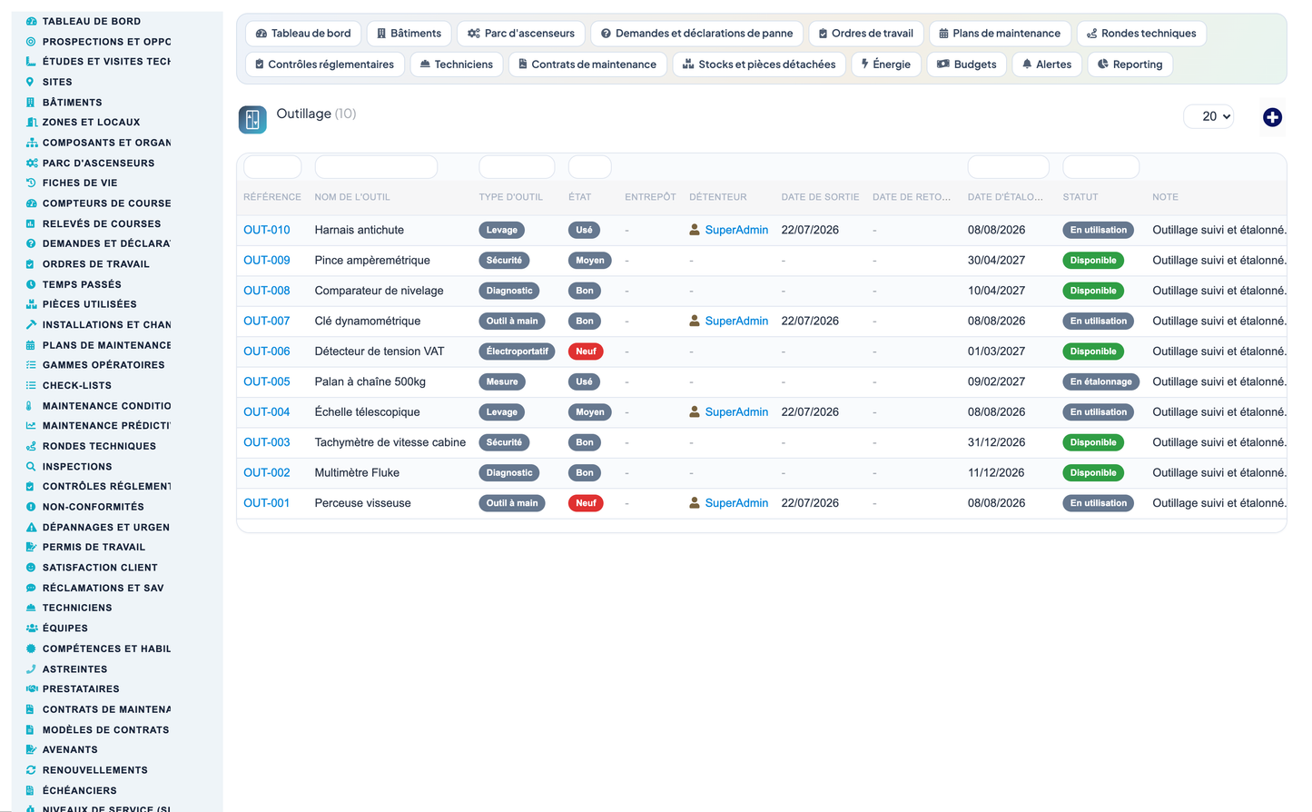Viewport: 1312px width, 812px height.
Task: Open the Stocks et pièces détachées tab
Action: click(x=759, y=64)
